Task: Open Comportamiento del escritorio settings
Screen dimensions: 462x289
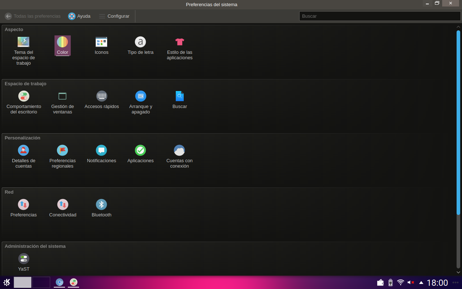Action: point(23,102)
